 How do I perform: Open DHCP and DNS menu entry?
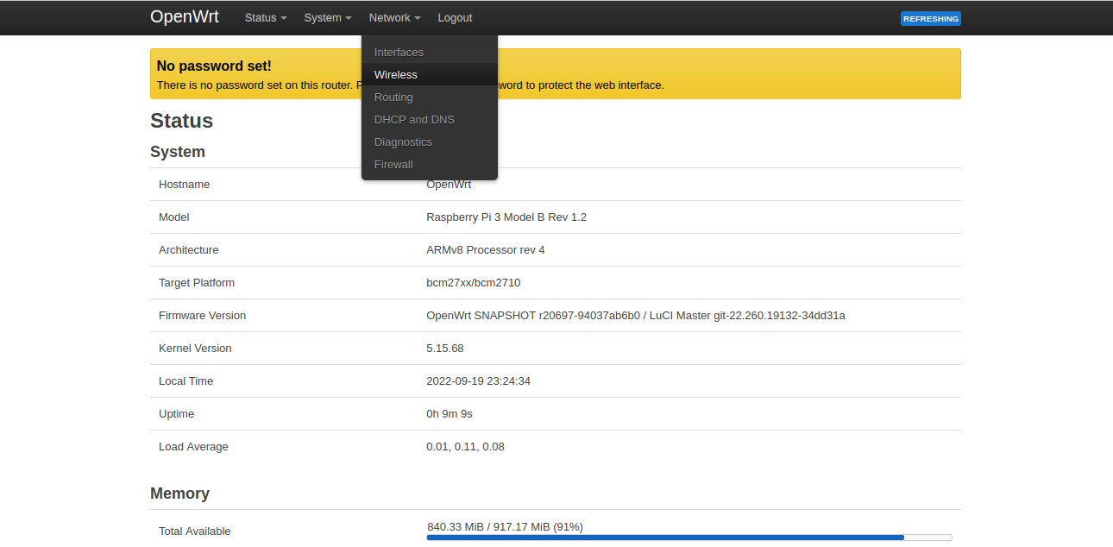430,120
